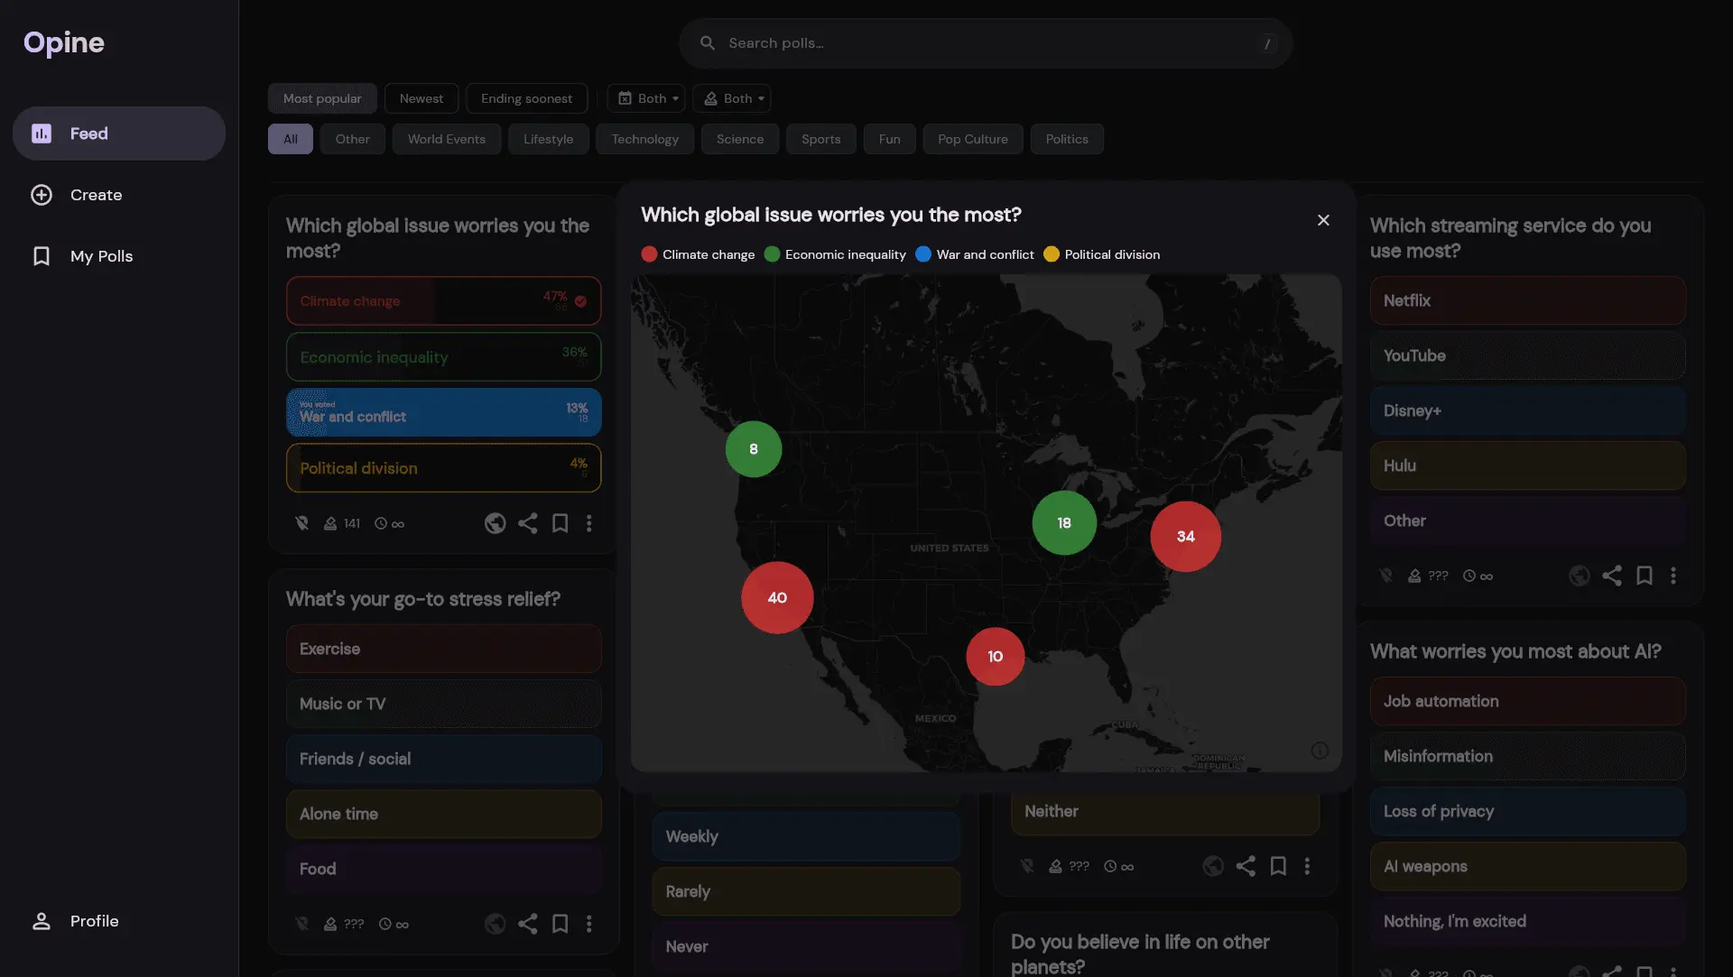The width and height of the screenshot is (1733, 977).
Task: Toggle Climate change in map legend
Action: (698, 254)
